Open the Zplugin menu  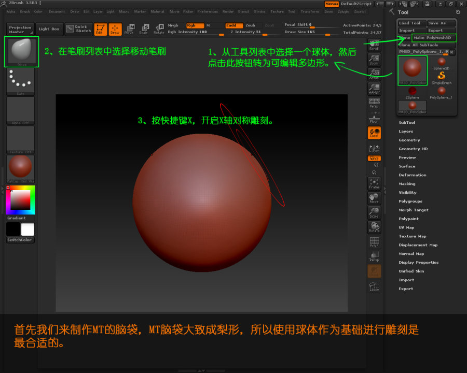click(x=343, y=11)
